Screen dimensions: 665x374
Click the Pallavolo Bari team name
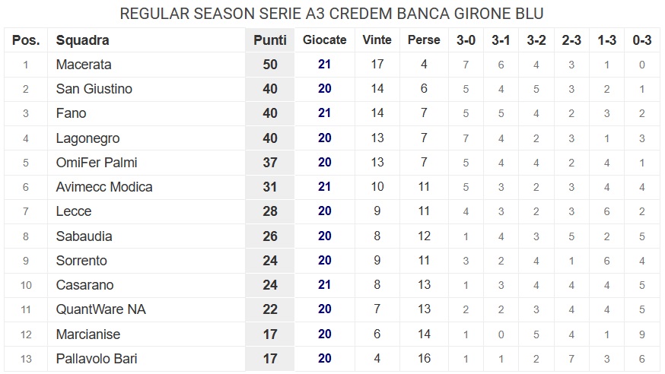click(97, 359)
